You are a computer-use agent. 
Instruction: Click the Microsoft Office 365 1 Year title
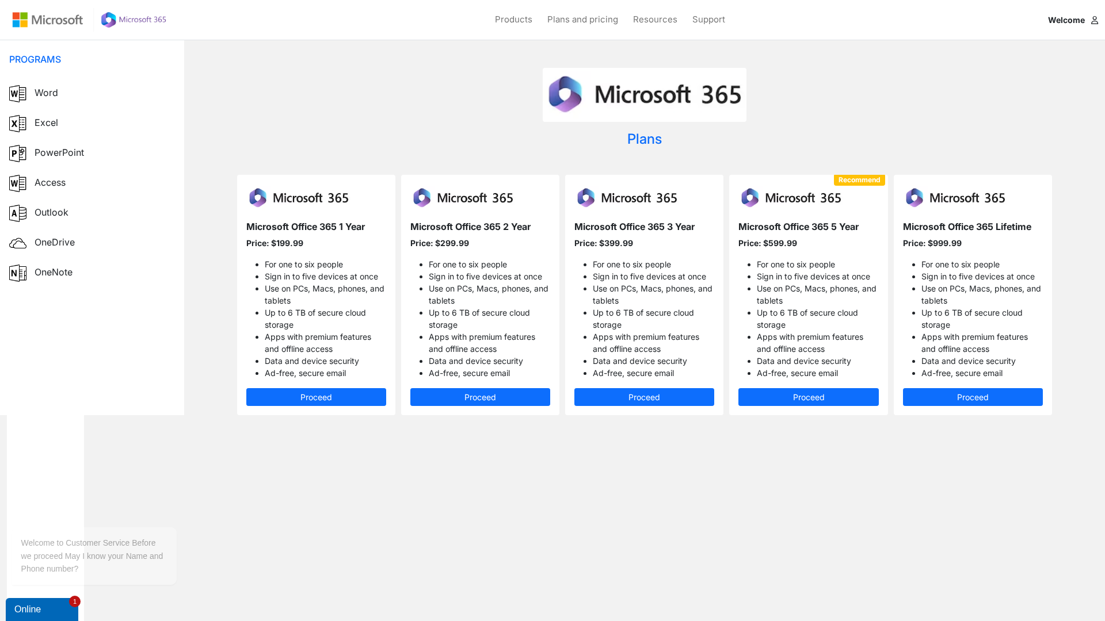tap(306, 227)
